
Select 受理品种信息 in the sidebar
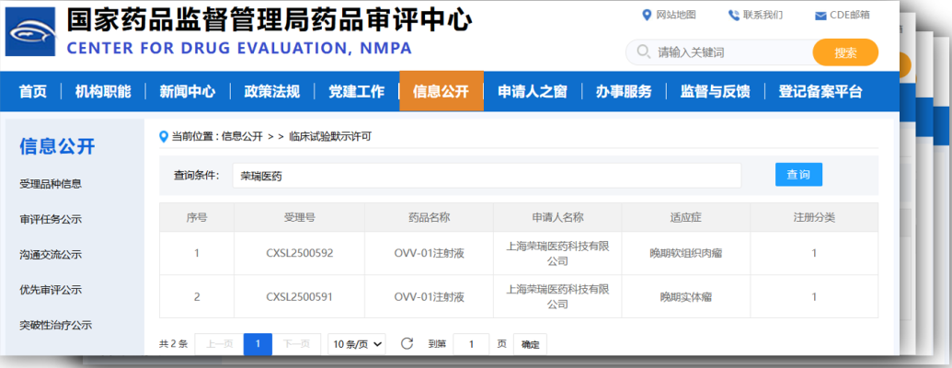[51, 184]
